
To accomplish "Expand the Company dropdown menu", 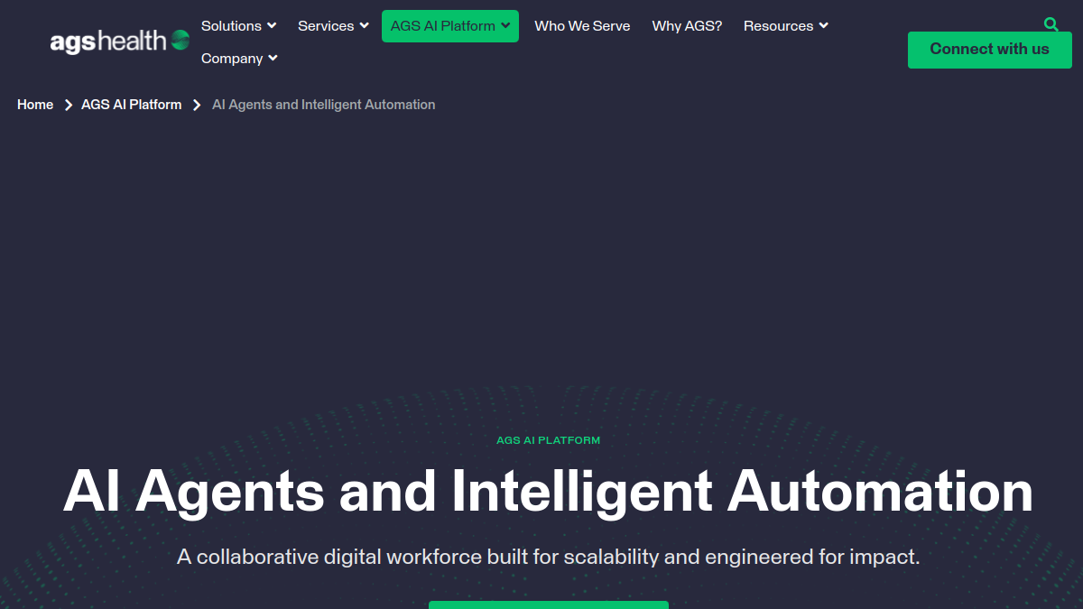I will (239, 59).
